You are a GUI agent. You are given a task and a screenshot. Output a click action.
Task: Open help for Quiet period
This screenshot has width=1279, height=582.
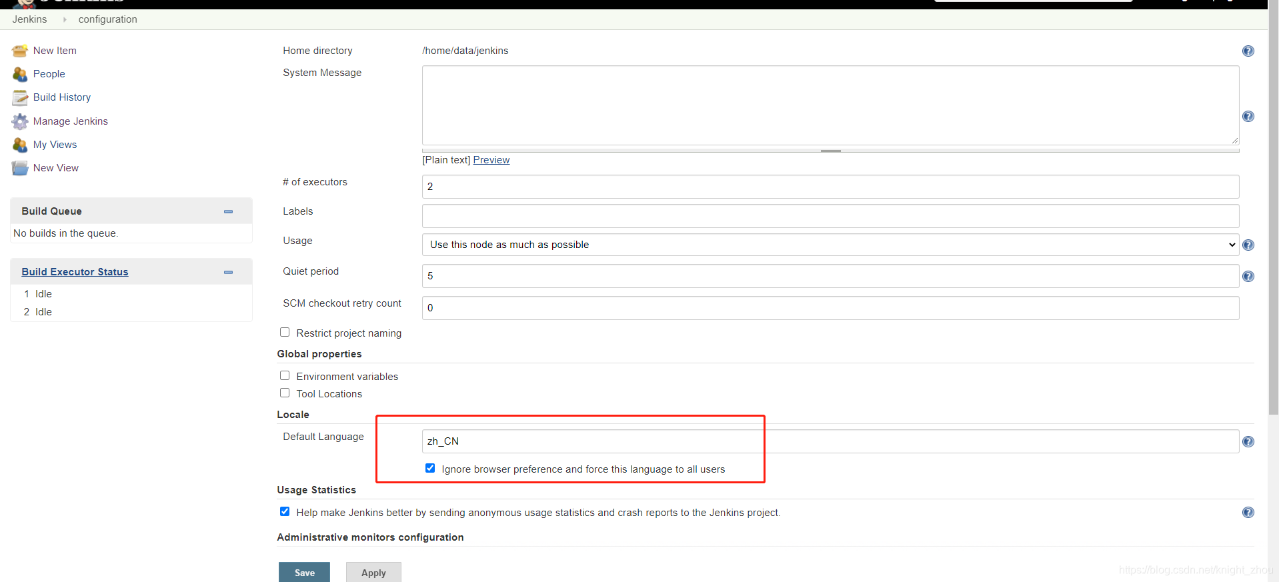(x=1248, y=277)
